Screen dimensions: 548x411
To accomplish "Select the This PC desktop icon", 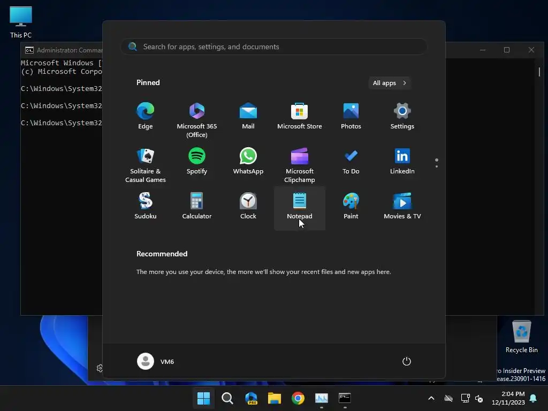I will tap(21, 22).
